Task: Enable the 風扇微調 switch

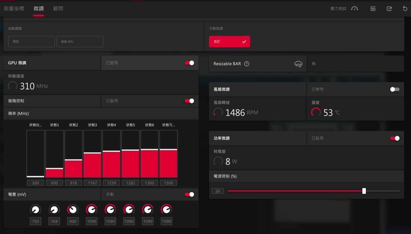Action: coord(395,89)
